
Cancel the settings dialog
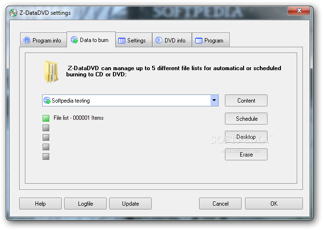pyautogui.click(x=220, y=203)
